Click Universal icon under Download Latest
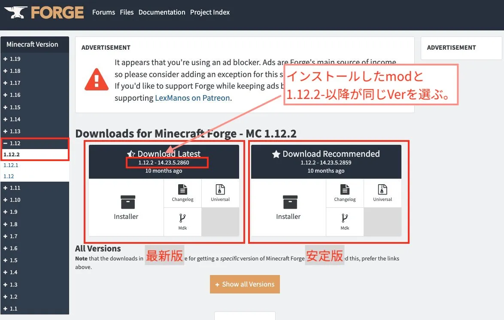 pos(220,189)
